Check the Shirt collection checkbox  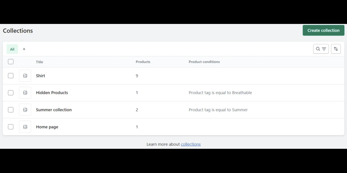click(x=11, y=76)
